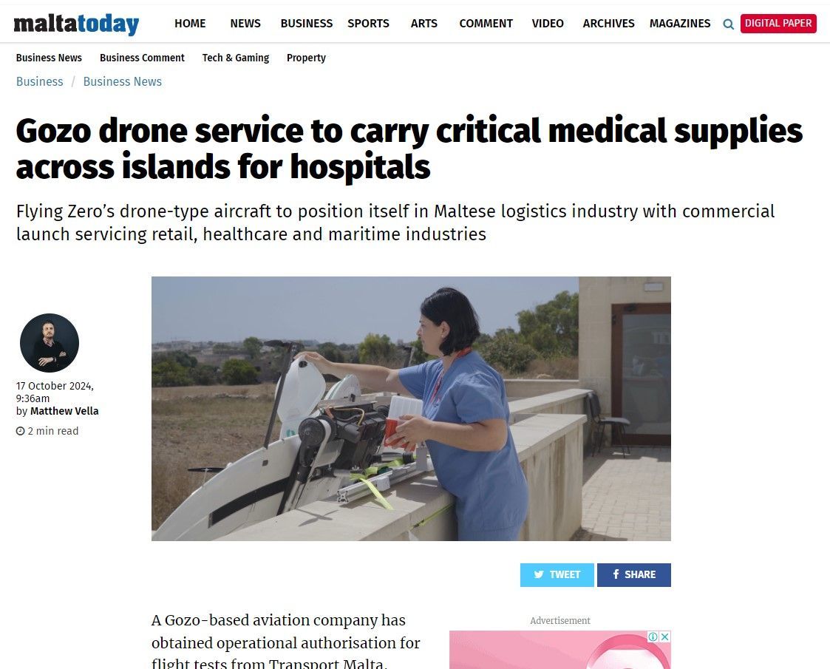
Task: Open the Video section
Action: [x=548, y=24]
